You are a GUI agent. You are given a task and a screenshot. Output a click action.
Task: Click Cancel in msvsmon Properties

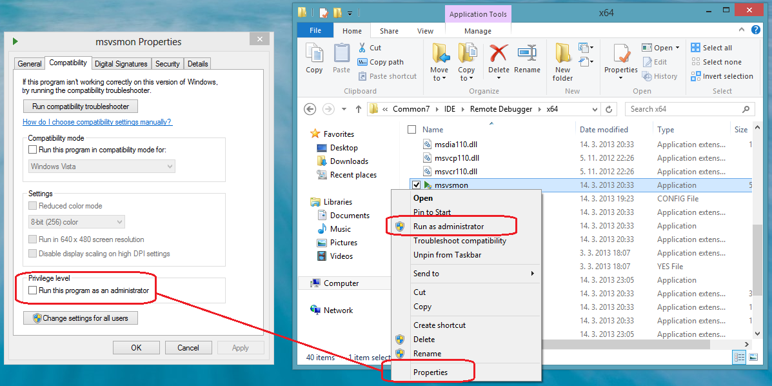tap(188, 348)
